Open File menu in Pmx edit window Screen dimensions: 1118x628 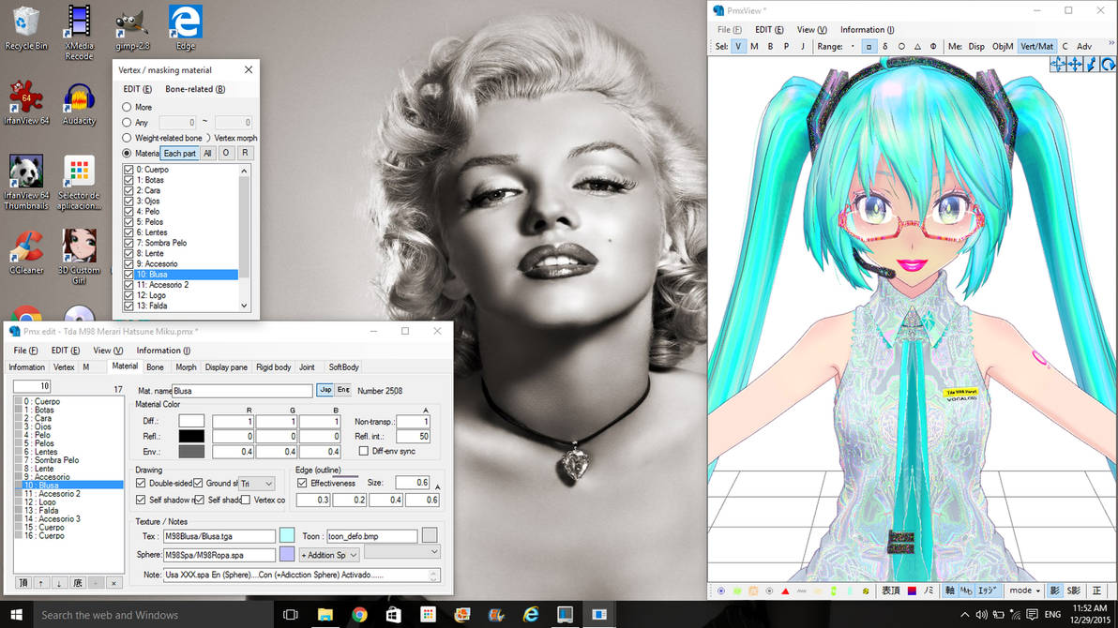coord(25,351)
